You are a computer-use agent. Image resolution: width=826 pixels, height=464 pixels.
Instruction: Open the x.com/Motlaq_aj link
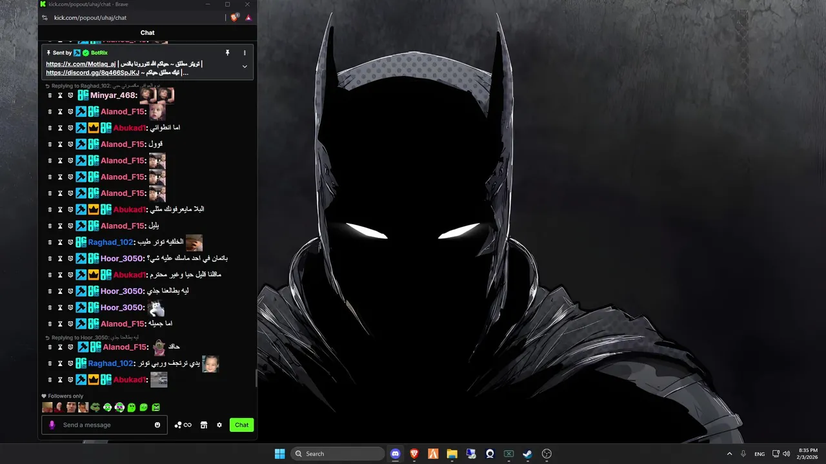[81, 64]
